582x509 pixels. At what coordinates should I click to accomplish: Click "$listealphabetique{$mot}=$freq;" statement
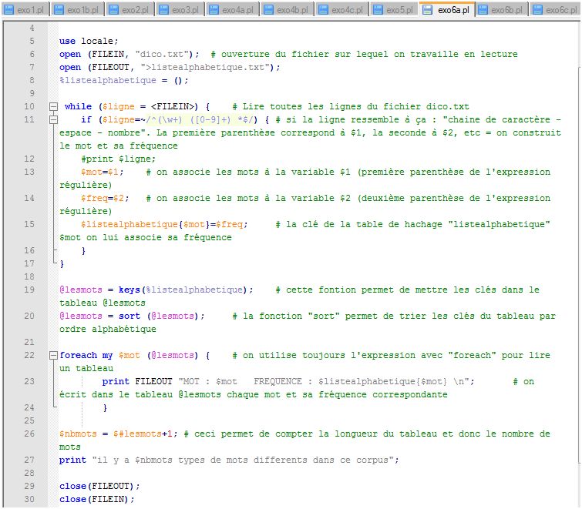(164, 225)
